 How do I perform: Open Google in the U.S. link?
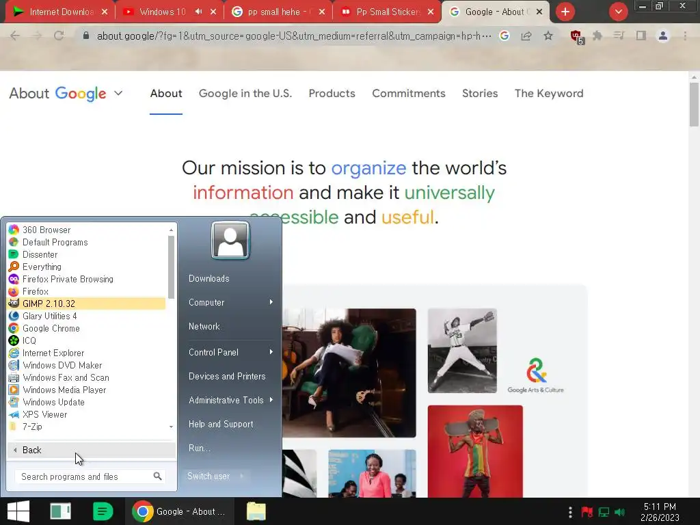[x=245, y=93]
